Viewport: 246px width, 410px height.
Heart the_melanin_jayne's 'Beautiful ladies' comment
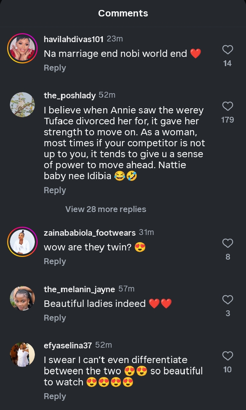(x=228, y=300)
